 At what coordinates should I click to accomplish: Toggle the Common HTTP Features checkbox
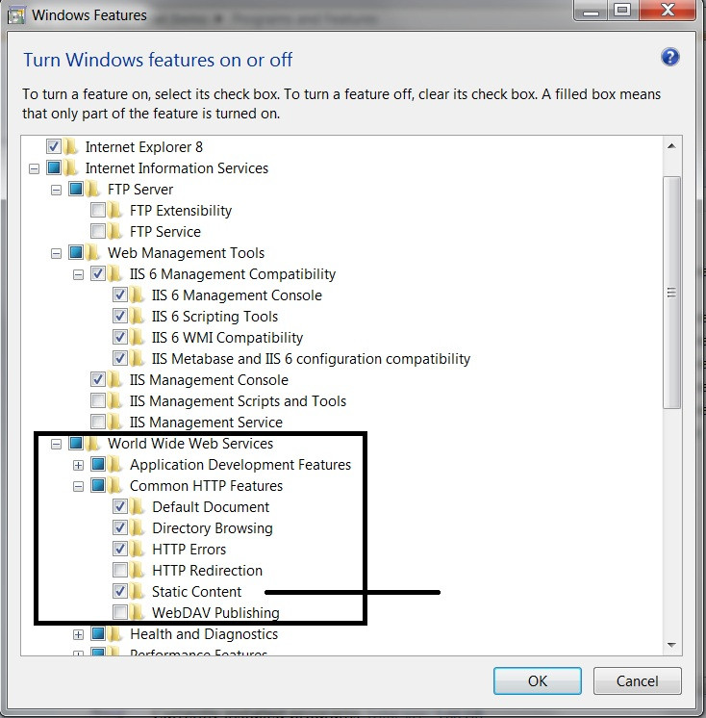(x=98, y=485)
